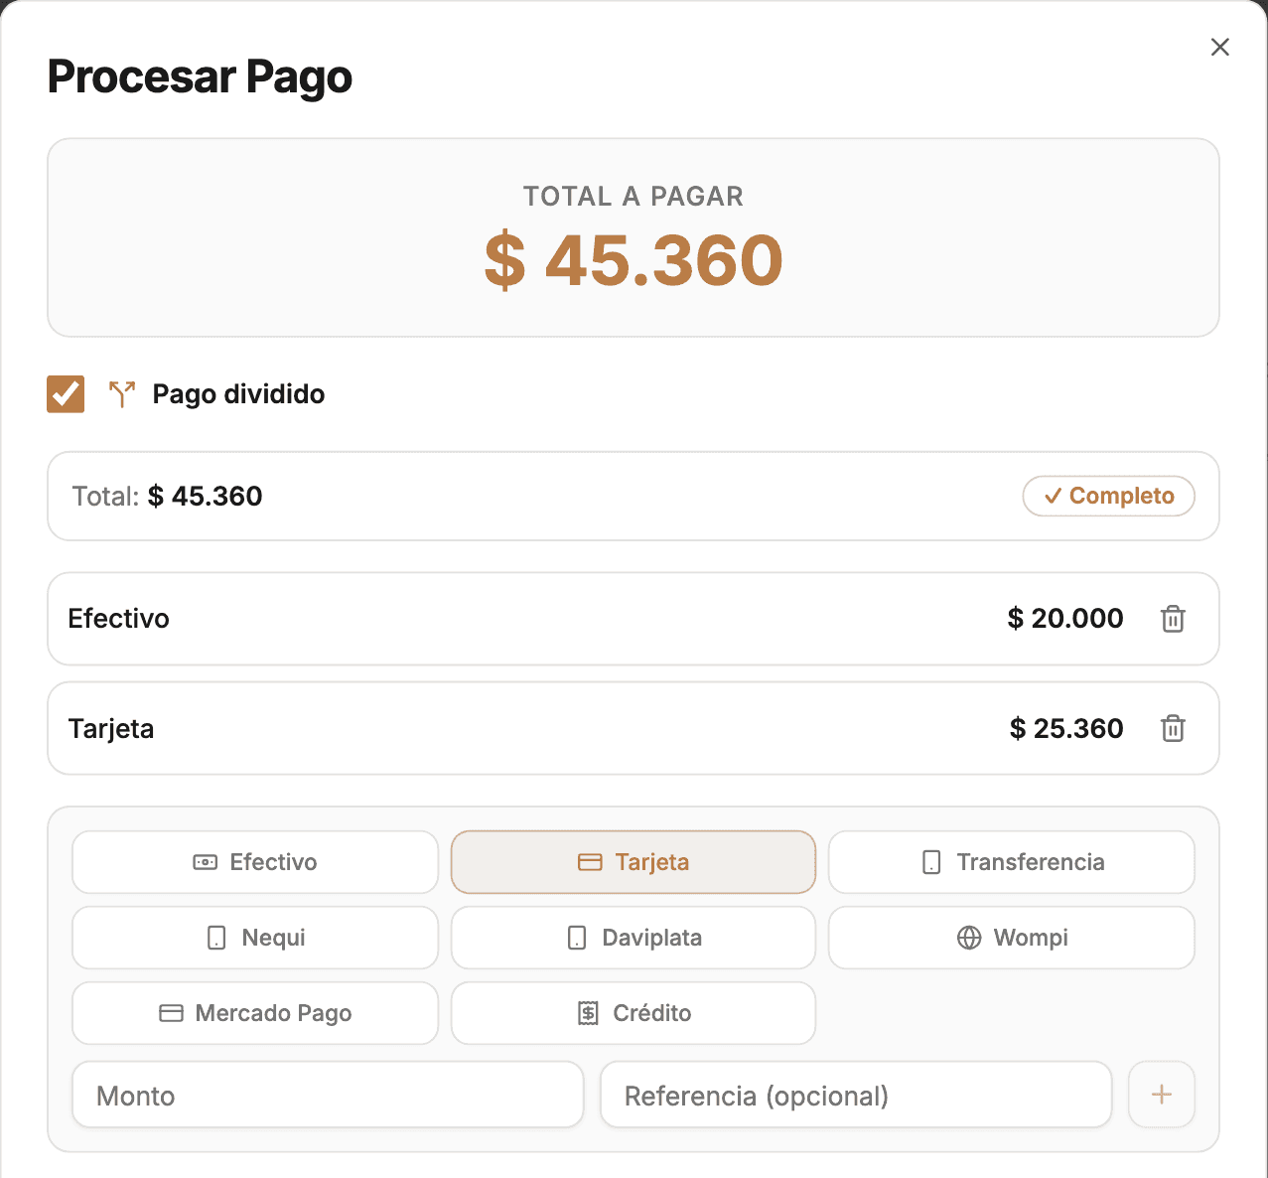Focus the Referencia (opcional) field
1268x1178 pixels.
pos(856,1095)
